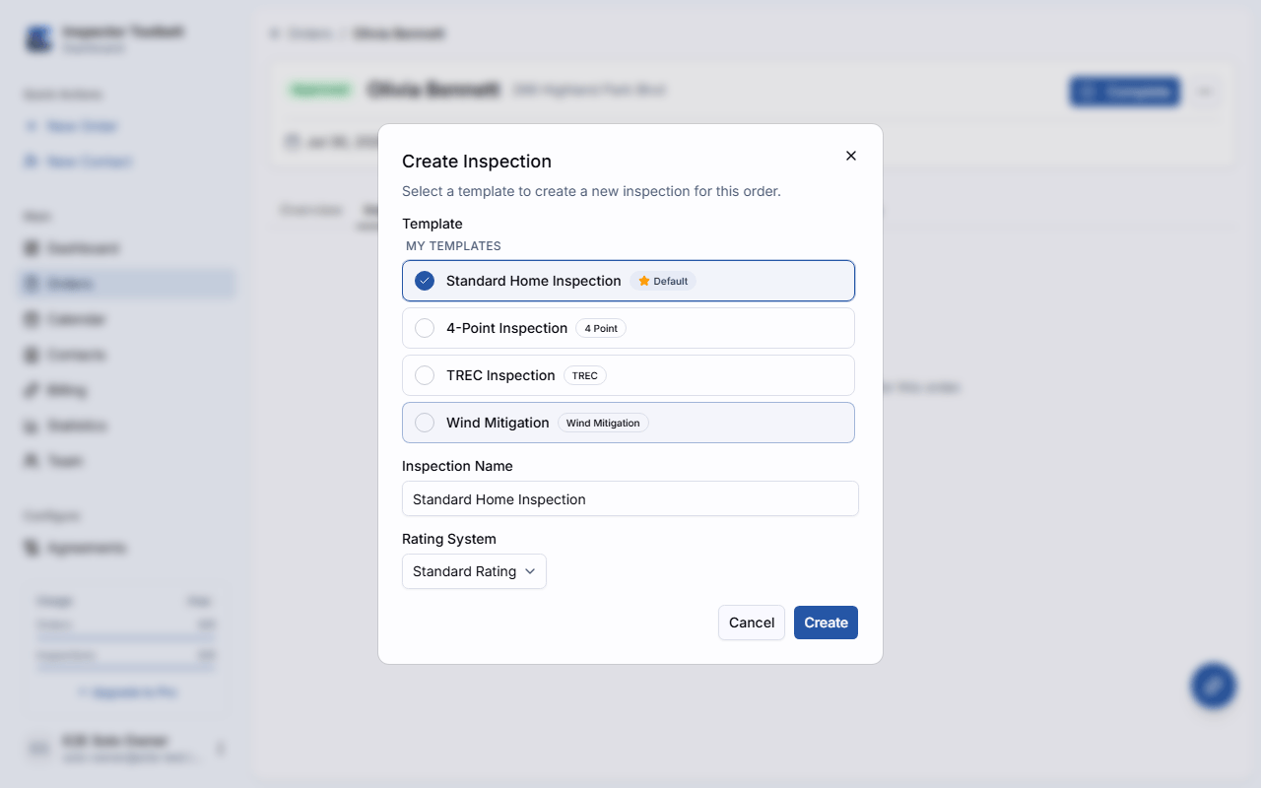
Task: Click the blue floating edit button
Action: coord(1213,685)
